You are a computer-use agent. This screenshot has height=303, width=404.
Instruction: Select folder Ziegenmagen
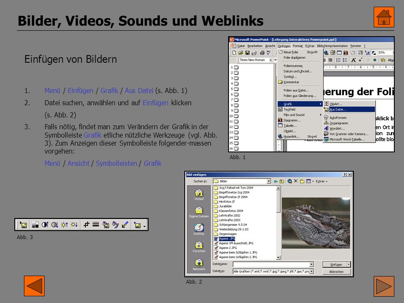pyautogui.click(x=225, y=234)
